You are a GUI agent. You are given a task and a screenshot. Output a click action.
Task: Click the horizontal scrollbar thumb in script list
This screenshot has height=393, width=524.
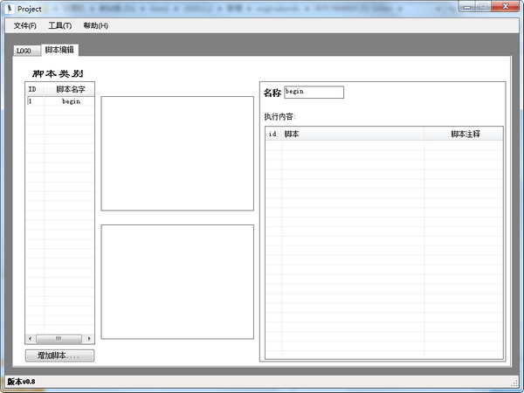(x=59, y=339)
